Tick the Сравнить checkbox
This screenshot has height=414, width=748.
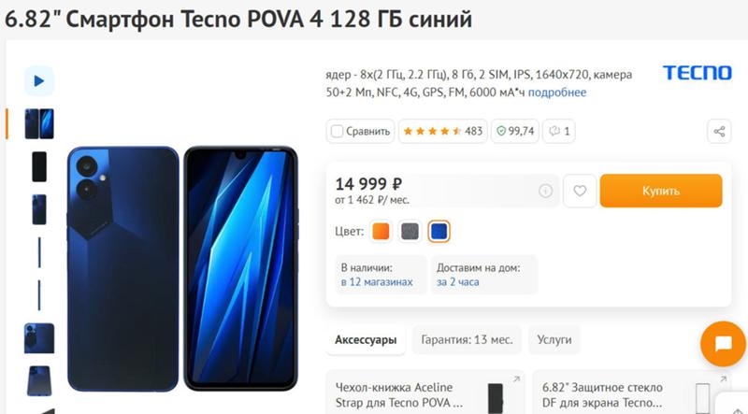[337, 131]
